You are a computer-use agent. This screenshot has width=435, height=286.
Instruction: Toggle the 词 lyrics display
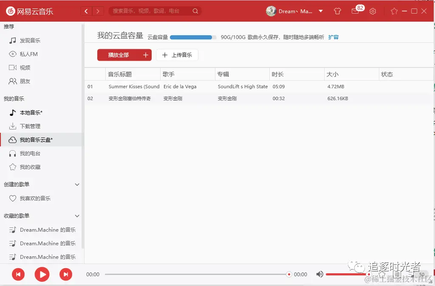(397, 275)
